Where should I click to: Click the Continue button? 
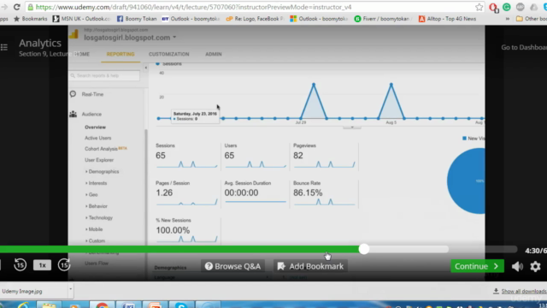(477, 266)
